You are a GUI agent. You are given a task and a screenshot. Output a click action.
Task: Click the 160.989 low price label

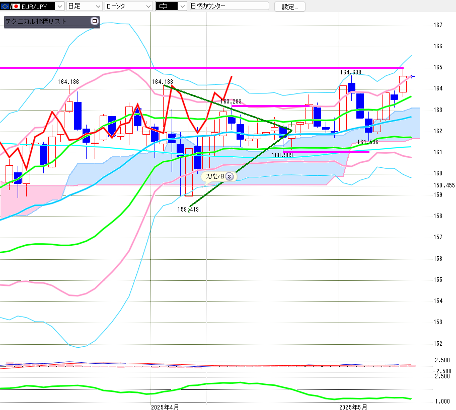pos(282,155)
